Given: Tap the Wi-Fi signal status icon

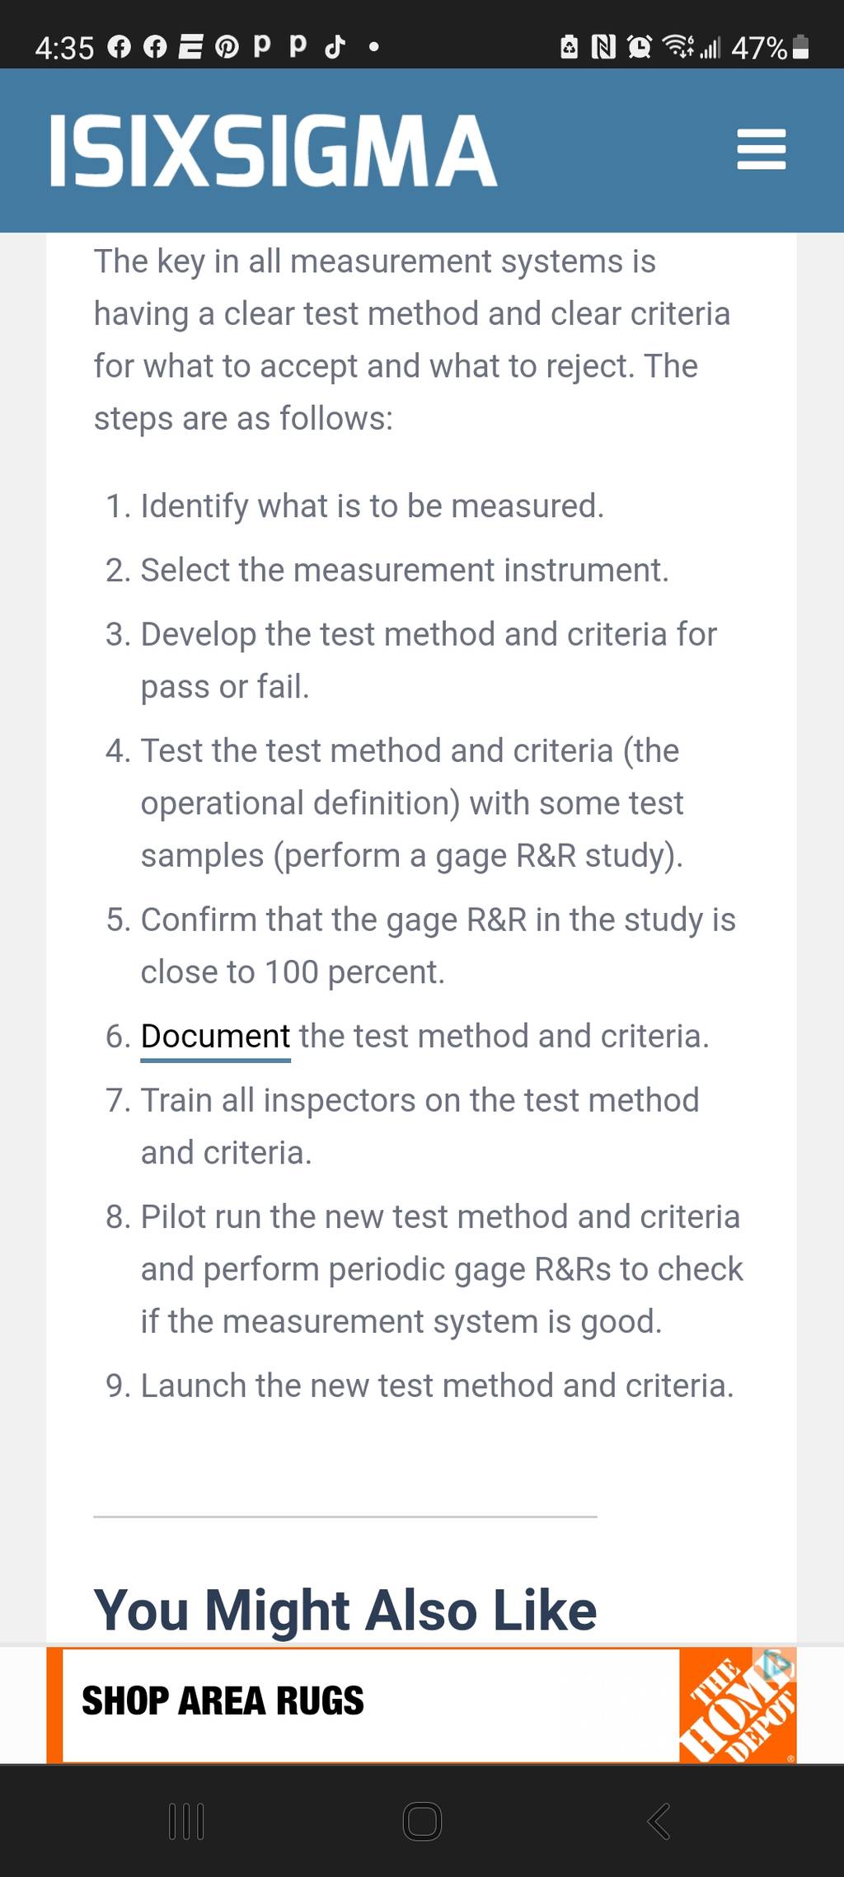Looking at the screenshot, I should pos(678,47).
